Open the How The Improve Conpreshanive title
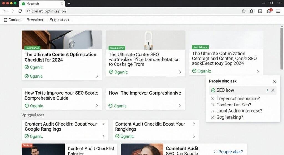The image size is (284, 155). (145, 93)
